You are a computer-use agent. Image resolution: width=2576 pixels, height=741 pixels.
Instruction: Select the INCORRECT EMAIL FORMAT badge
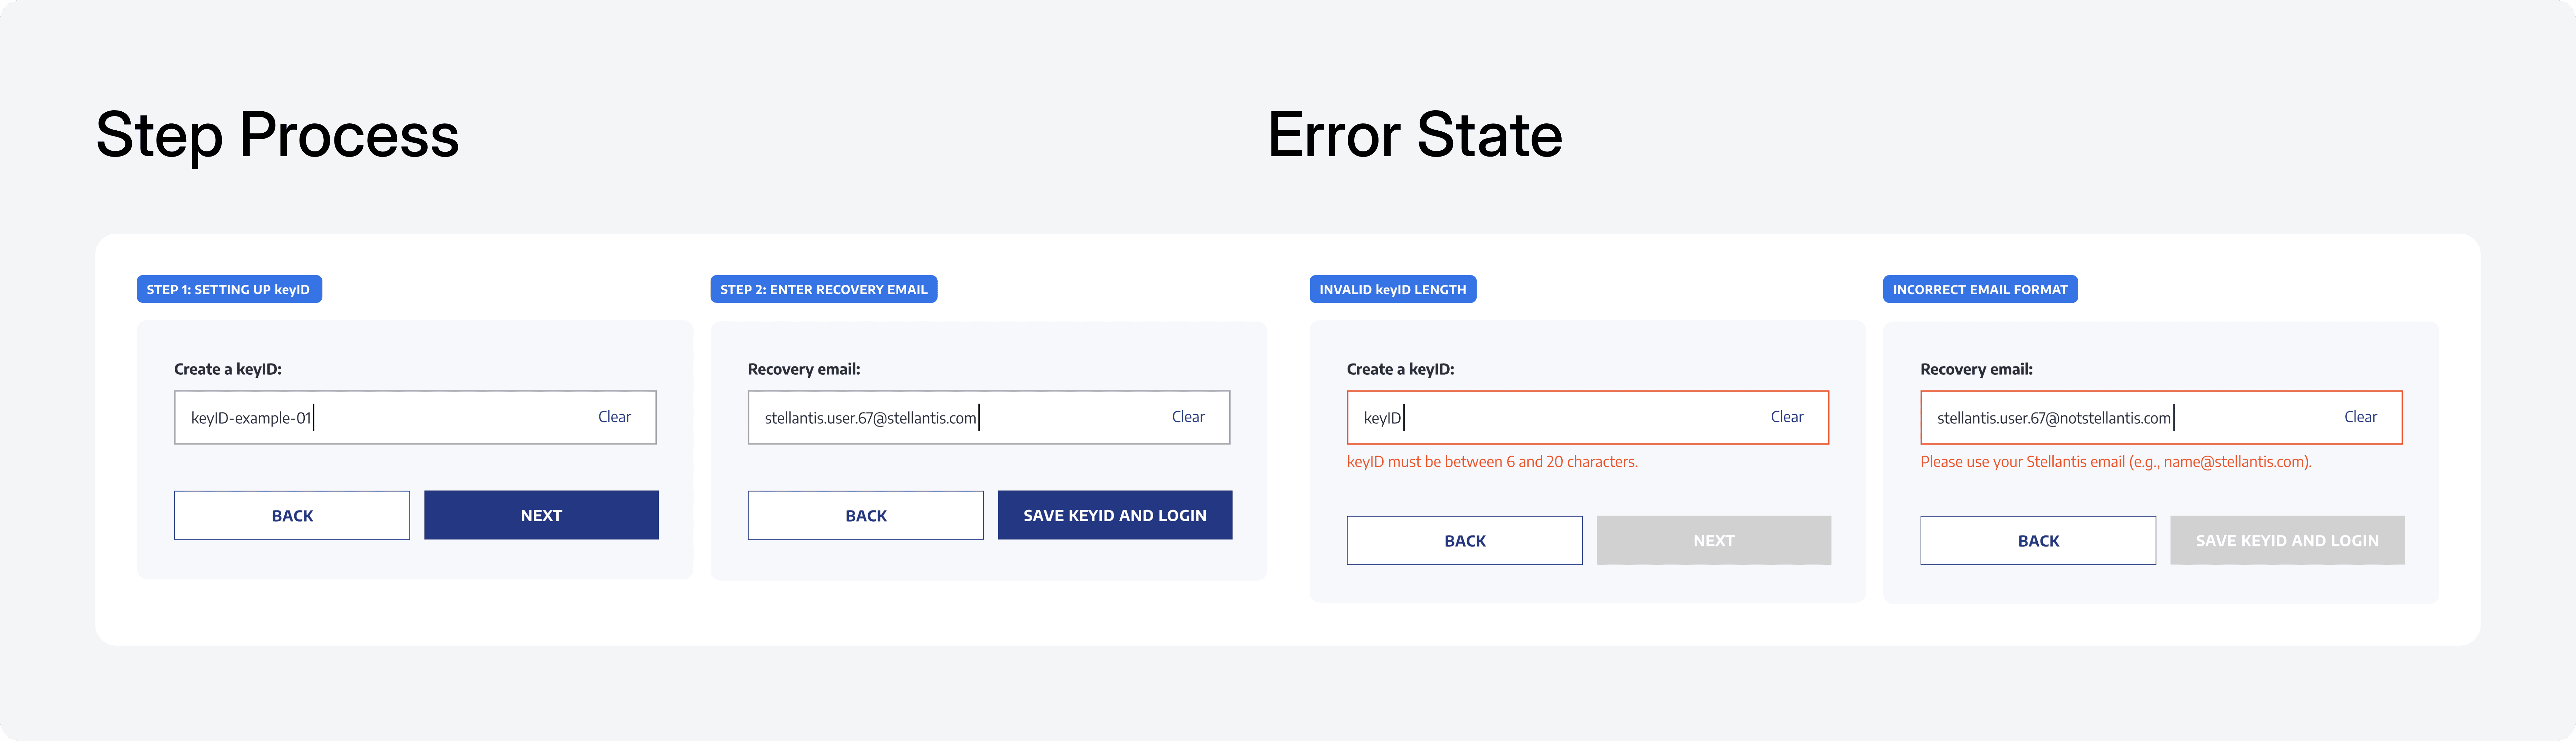(1980, 289)
